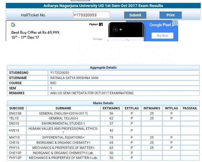Viewport: 202px width, 162px height.
Task: Click the page title banner for exam results
Action: (103, 6)
